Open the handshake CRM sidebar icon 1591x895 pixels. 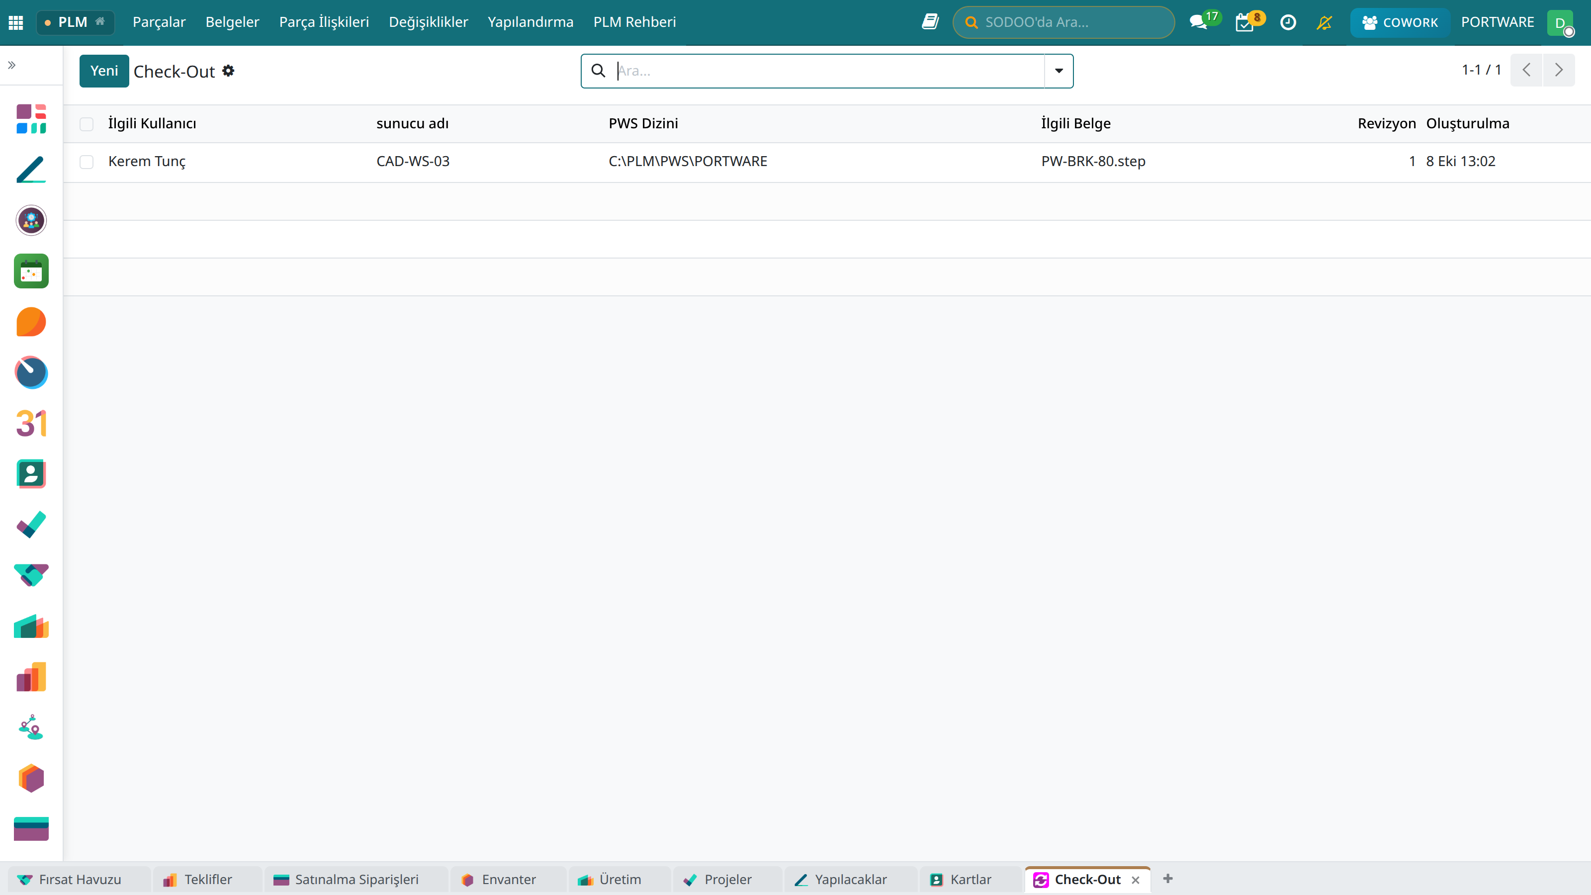click(31, 575)
